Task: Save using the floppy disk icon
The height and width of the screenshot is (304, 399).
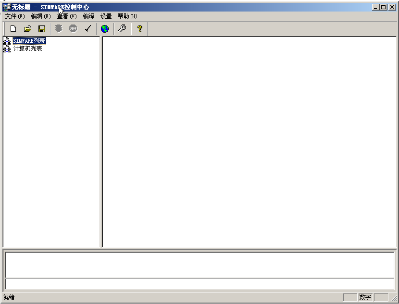Action: point(42,29)
